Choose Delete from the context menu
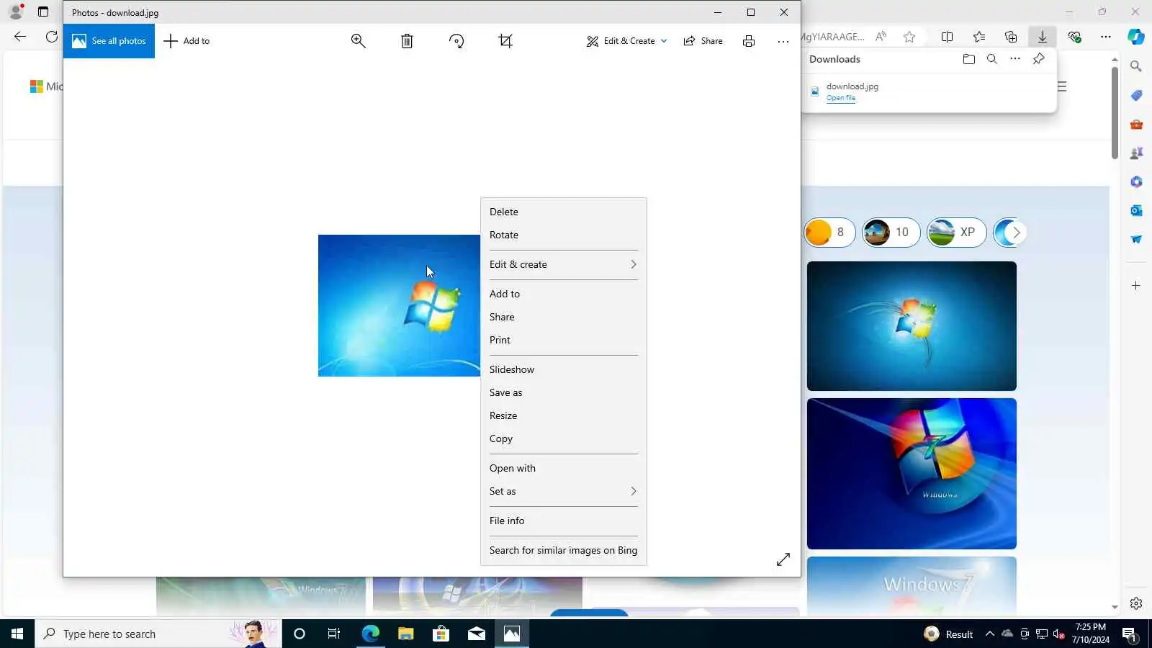Screen dimensions: 1152x648 click(563, 212)
